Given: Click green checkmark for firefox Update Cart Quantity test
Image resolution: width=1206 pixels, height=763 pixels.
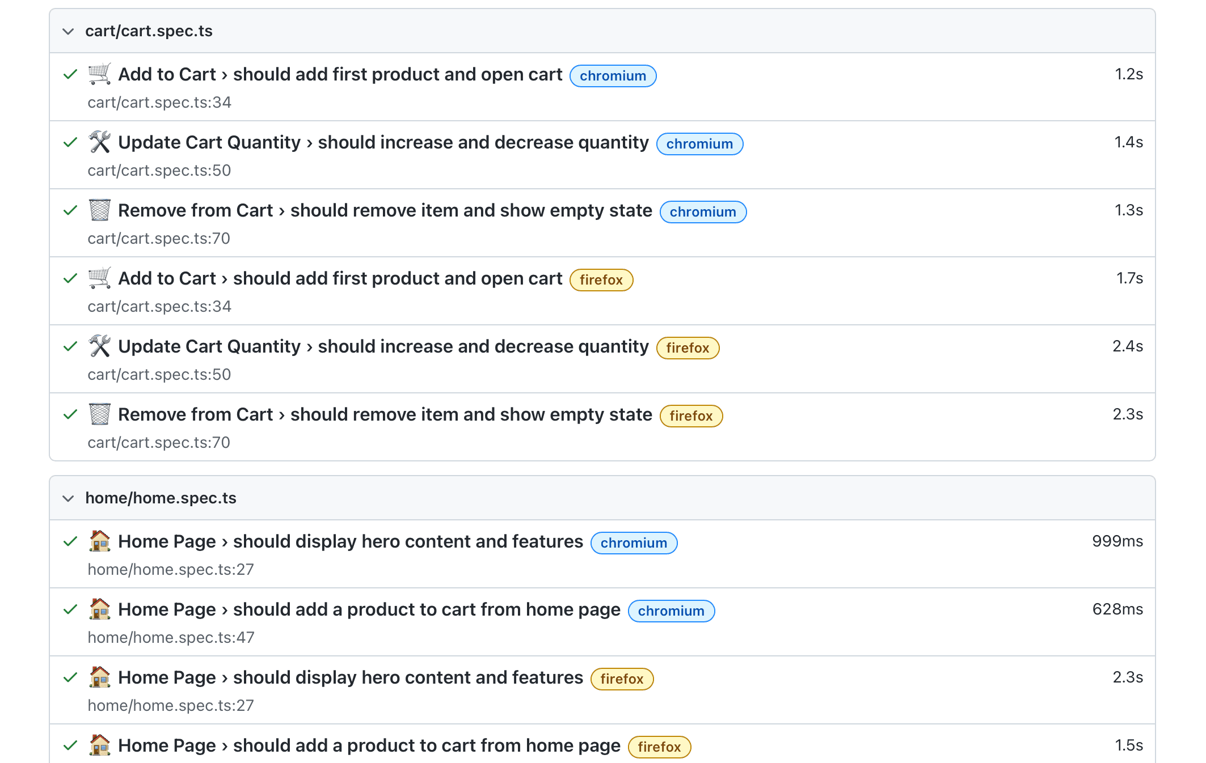Looking at the screenshot, I should [x=70, y=346].
